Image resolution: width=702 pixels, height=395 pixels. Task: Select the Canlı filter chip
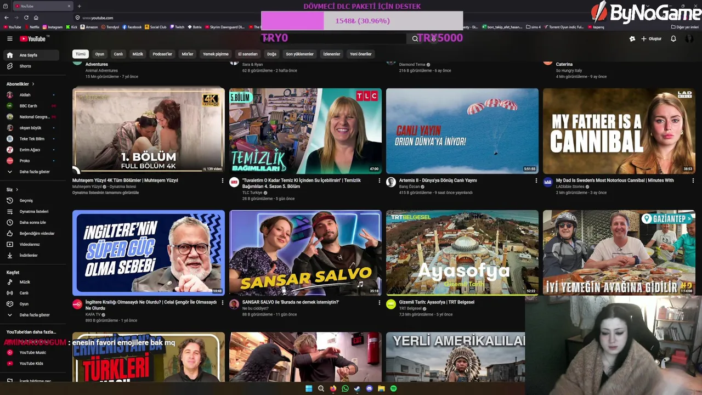(x=118, y=54)
